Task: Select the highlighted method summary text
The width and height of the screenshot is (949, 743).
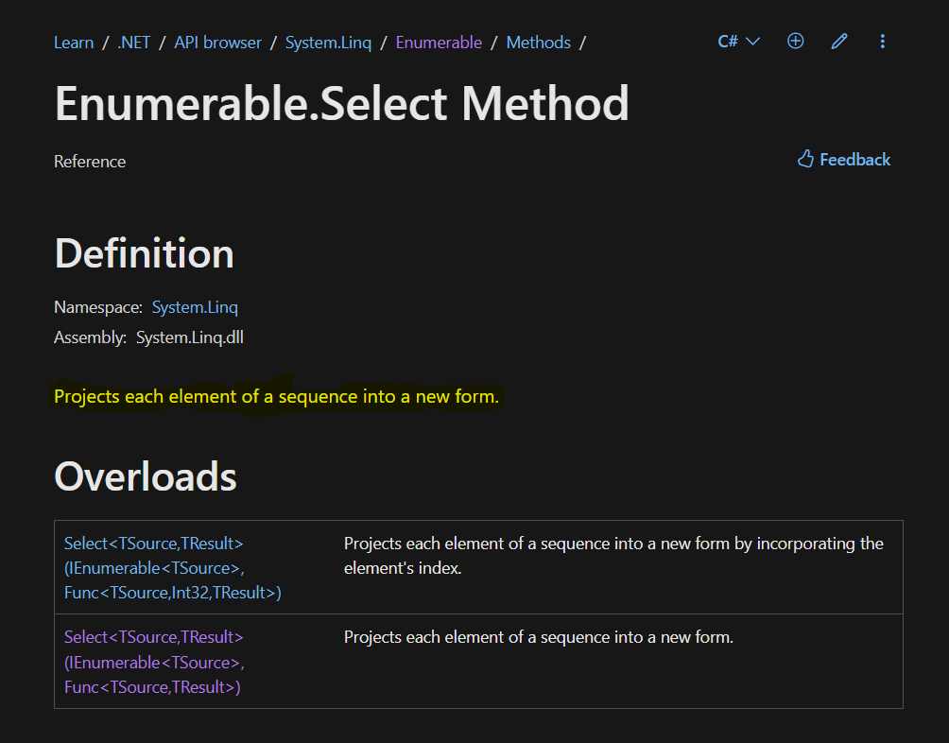Action: point(276,396)
